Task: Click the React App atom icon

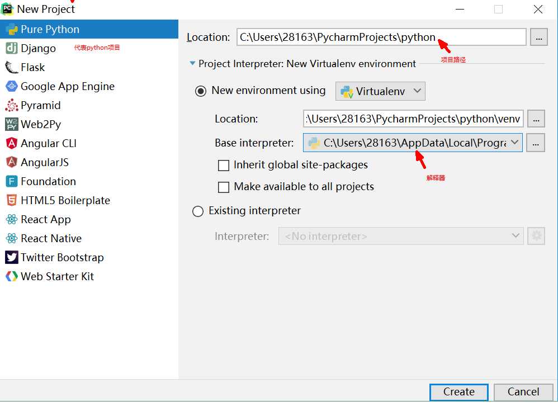Action: point(11,219)
